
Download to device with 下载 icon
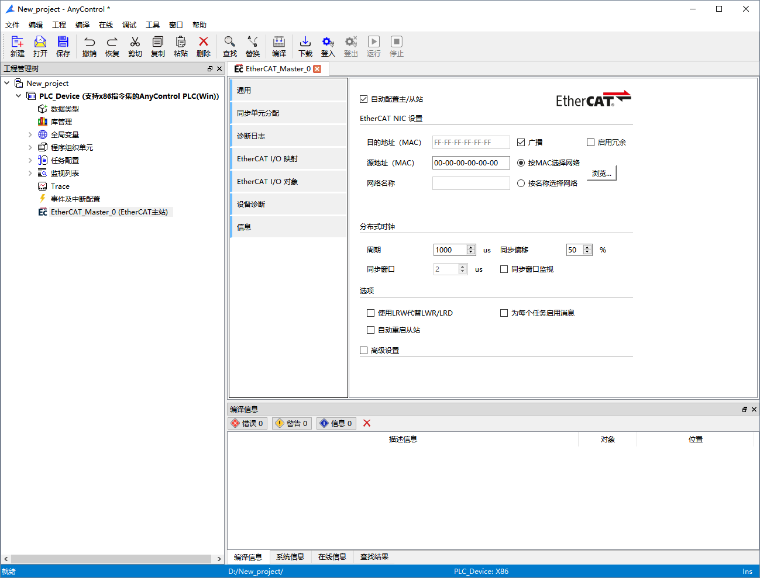[305, 46]
